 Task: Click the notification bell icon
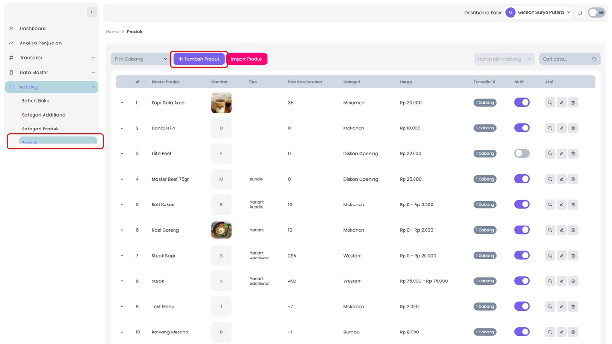(x=580, y=13)
